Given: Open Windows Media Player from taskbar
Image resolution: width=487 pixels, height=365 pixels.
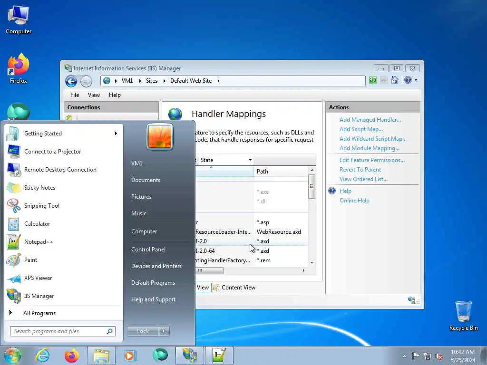Looking at the screenshot, I should pyautogui.click(x=129, y=355).
